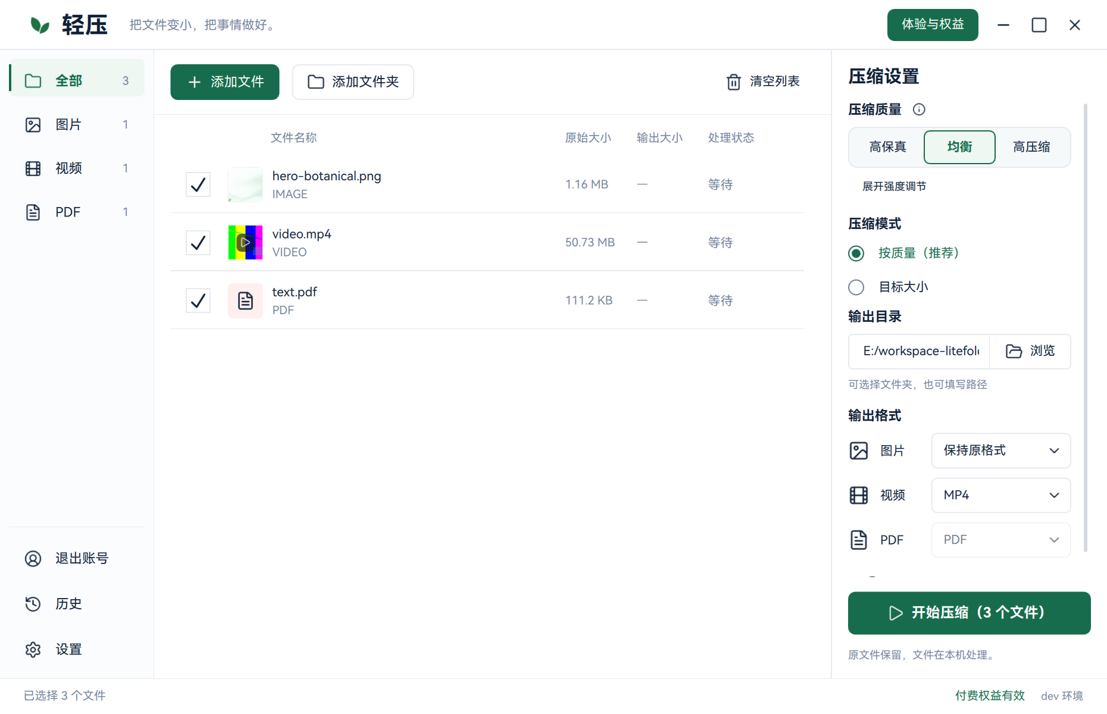Image resolution: width=1107 pixels, height=714 pixels.
Task: Click the 文件名称 column header
Action: [x=294, y=138]
